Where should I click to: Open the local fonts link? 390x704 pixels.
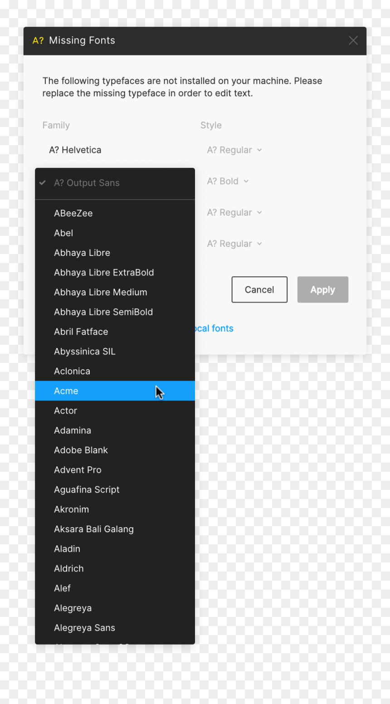pyautogui.click(x=214, y=328)
